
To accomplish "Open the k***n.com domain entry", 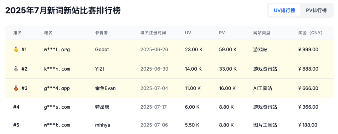I will (57, 69).
